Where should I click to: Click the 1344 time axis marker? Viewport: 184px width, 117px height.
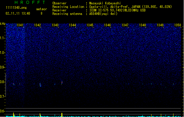[x=73, y=25]
